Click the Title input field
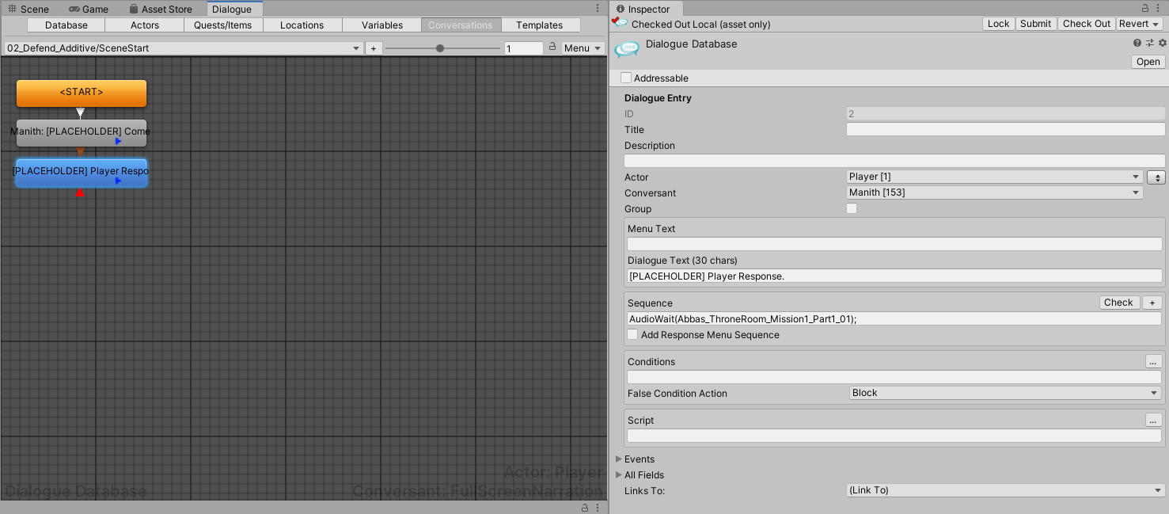1169x514 pixels. [1006, 129]
